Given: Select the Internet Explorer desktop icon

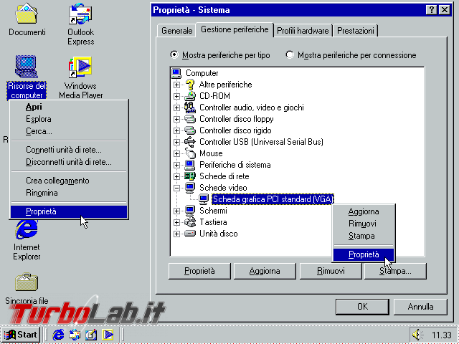Looking at the screenshot, I should (27, 229).
